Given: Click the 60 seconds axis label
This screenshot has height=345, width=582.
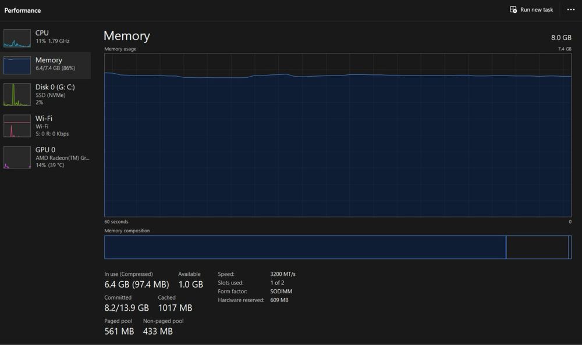Looking at the screenshot, I should [116, 222].
